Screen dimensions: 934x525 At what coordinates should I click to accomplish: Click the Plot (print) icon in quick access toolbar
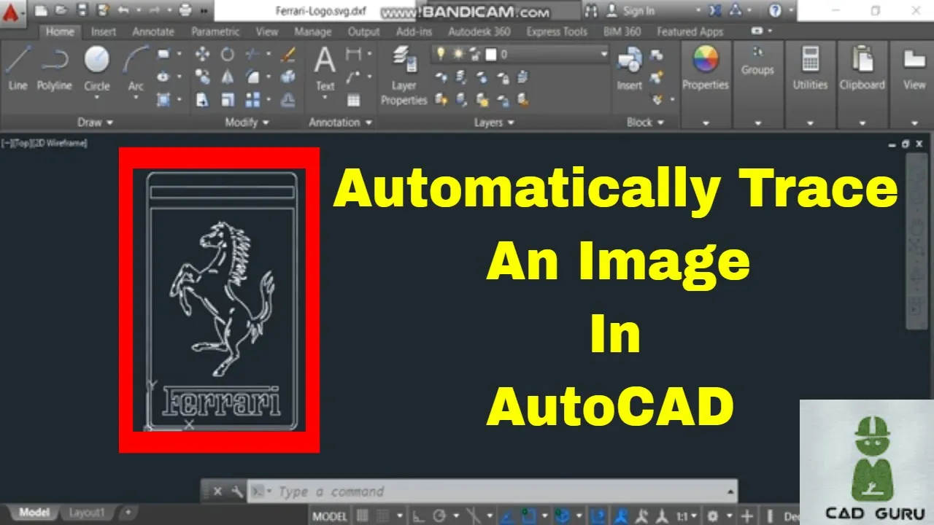coord(185,10)
